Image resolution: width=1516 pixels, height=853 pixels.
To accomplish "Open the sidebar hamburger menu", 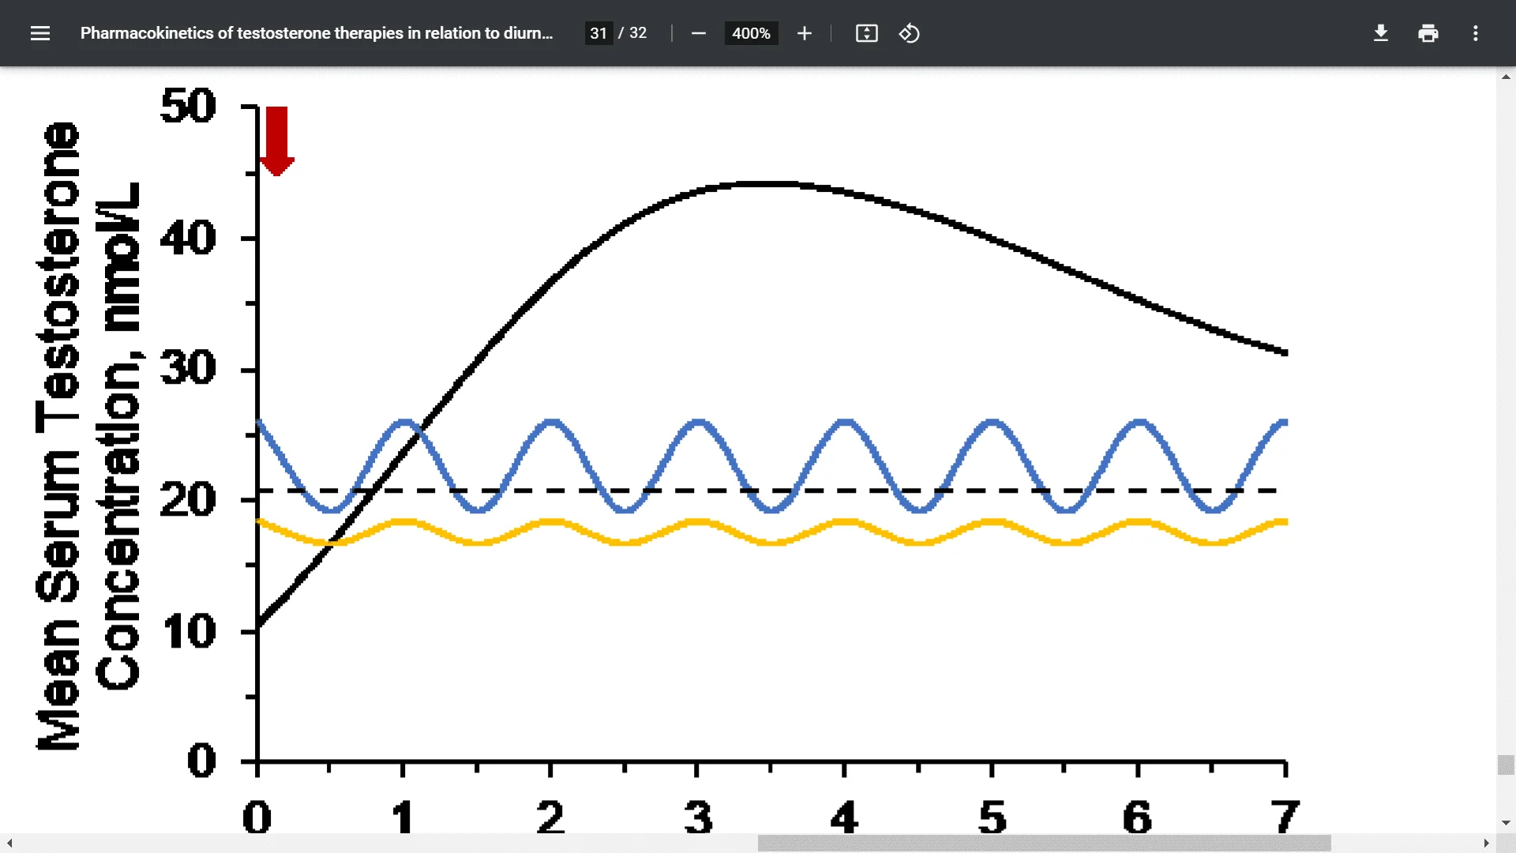I will pyautogui.click(x=40, y=33).
